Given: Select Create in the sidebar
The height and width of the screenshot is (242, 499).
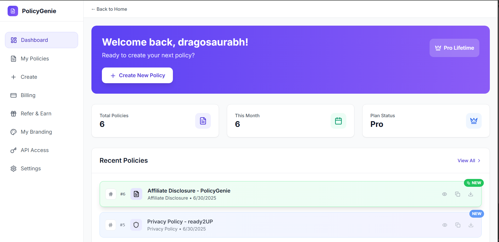Looking at the screenshot, I should click(x=41, y=77).
